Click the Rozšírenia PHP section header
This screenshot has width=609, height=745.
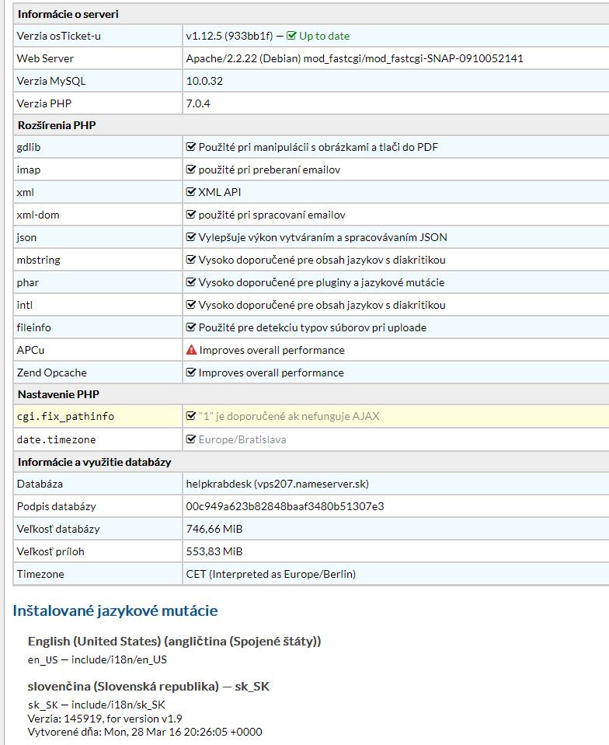[x=57, y=125]
